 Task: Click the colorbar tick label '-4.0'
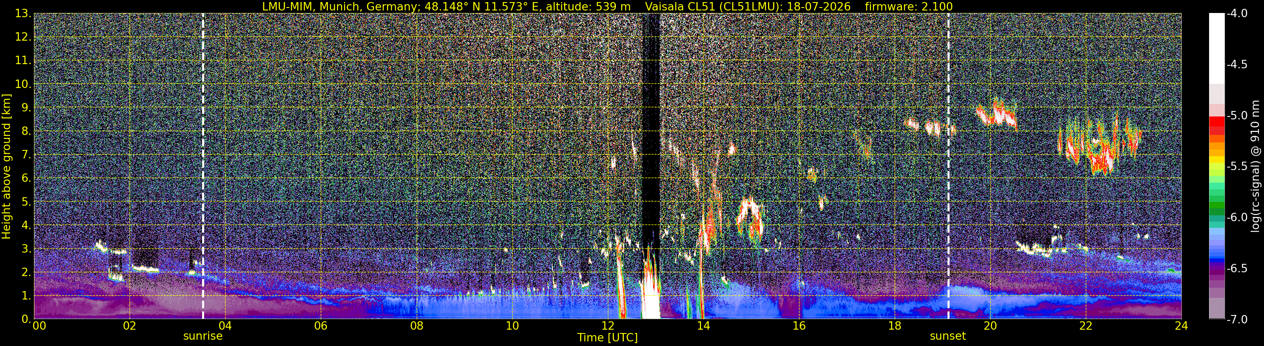click(x=1237, y=14)
